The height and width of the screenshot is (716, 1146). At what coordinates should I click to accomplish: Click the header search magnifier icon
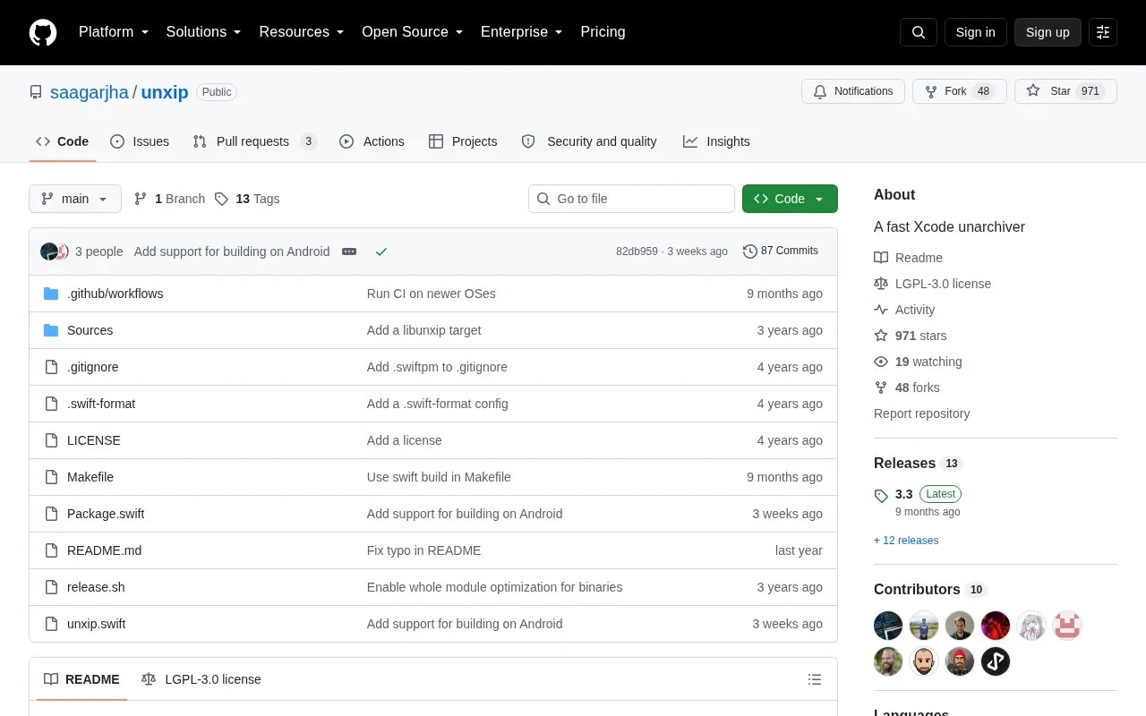click(919, 32)
